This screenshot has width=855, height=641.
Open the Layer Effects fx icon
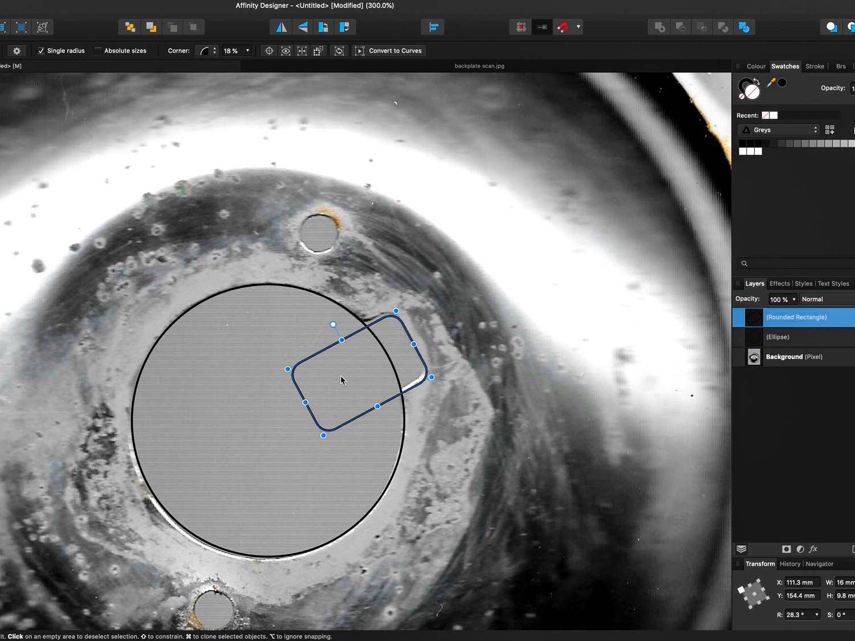[x=813, y=549]
